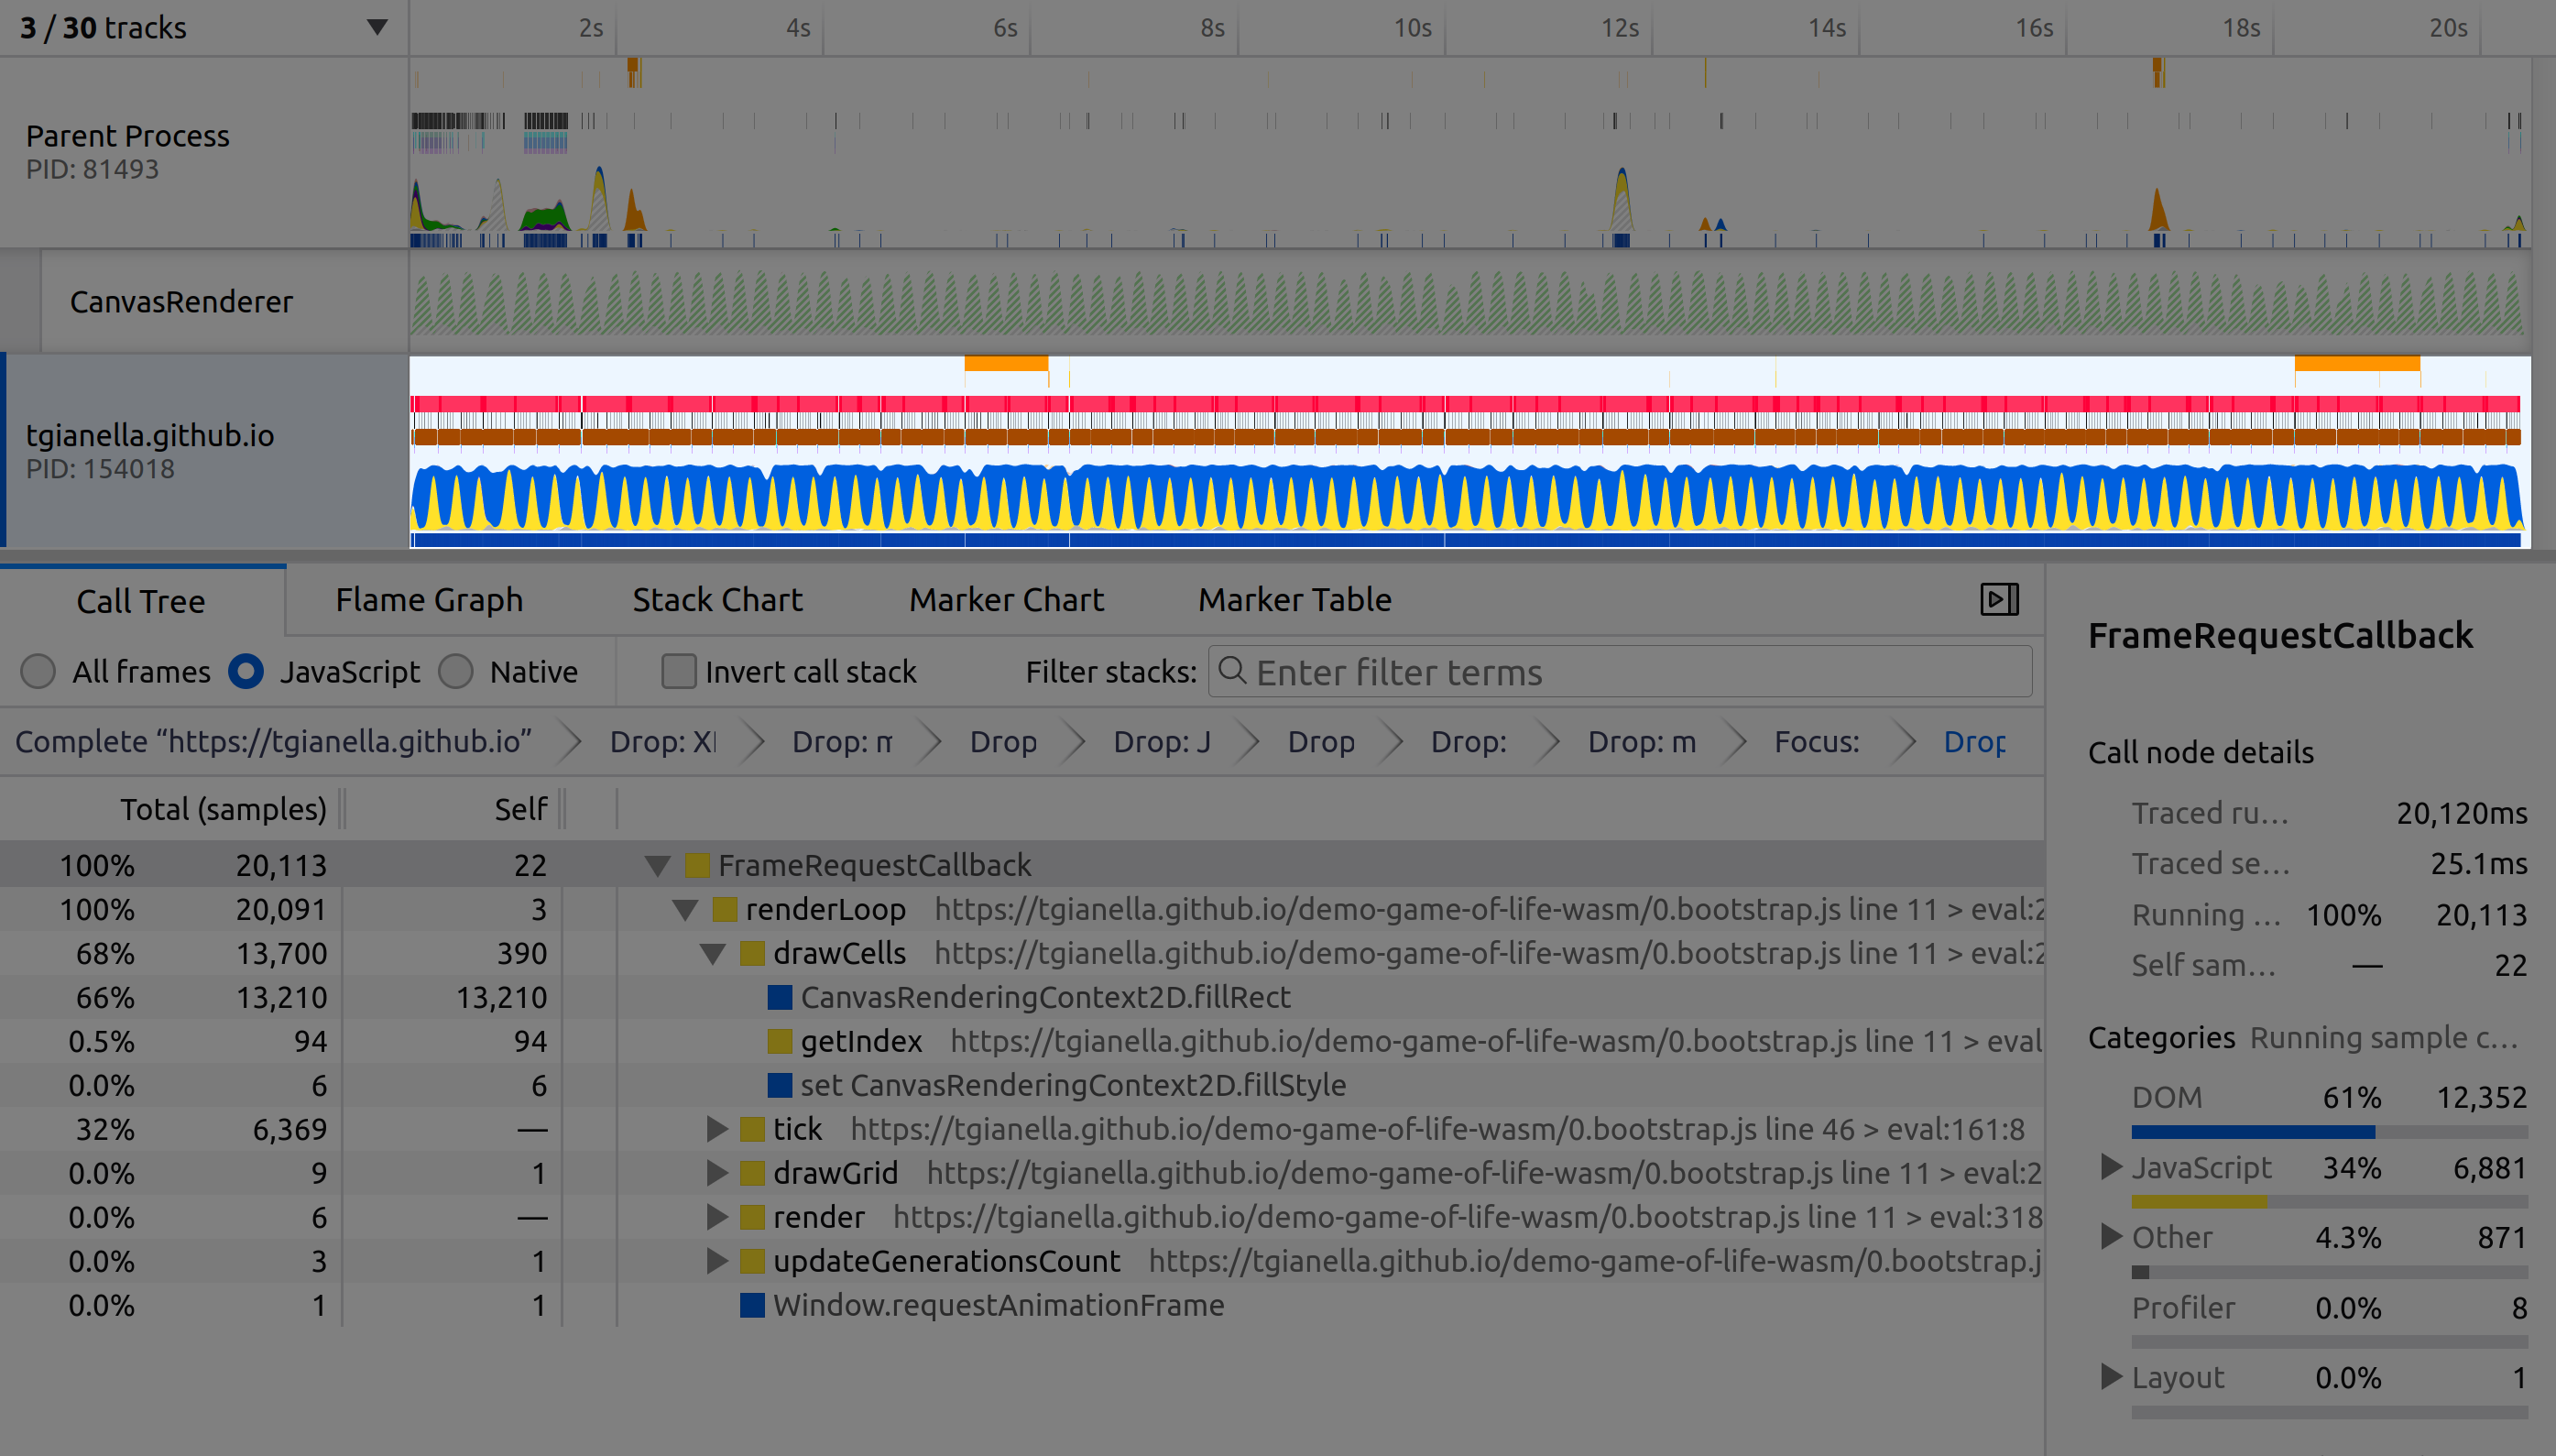Select the Native radio button

[456, 671]
